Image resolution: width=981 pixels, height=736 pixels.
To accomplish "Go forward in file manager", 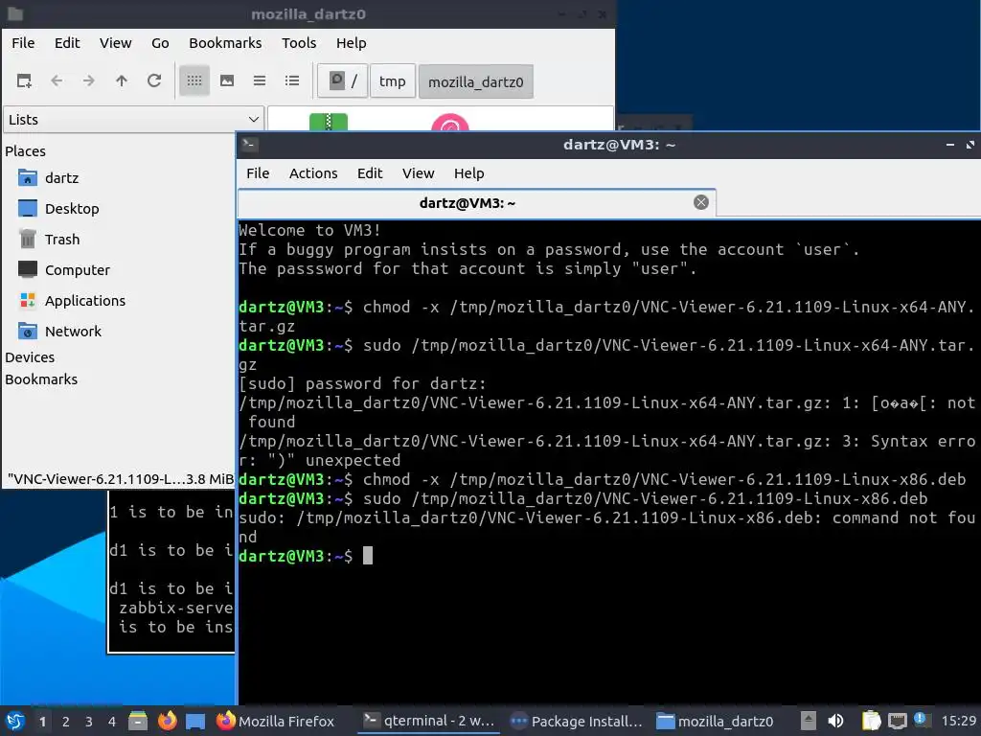I will [x=89, y=80].
